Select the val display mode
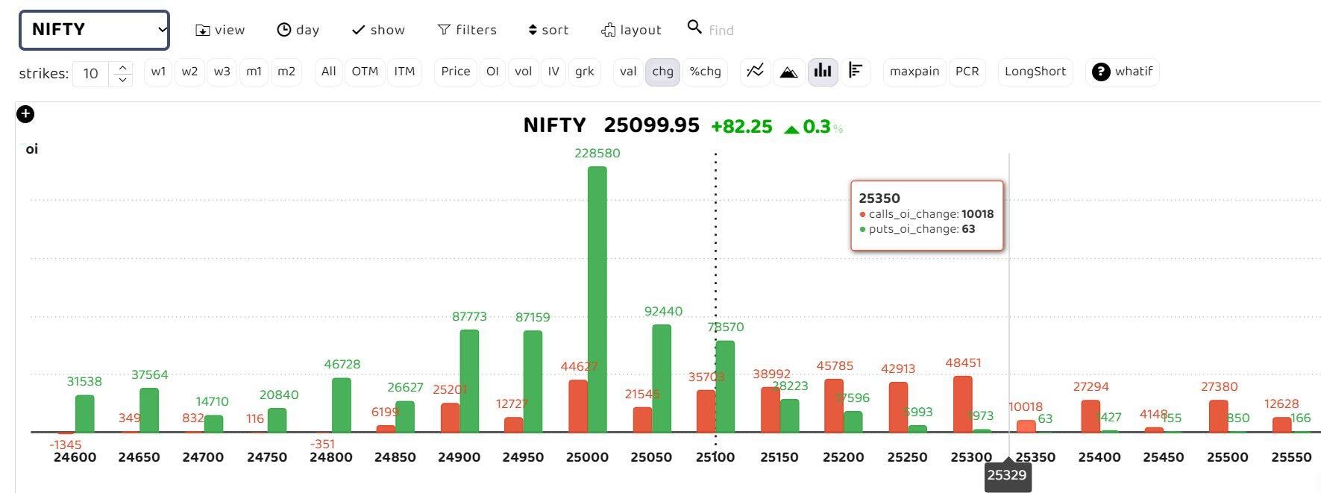 [x=628, y=72]
